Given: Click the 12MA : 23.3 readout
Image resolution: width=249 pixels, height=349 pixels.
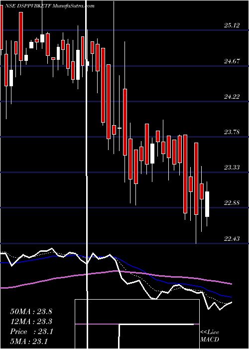Looking at the screenshot, I should click(31, 322).
